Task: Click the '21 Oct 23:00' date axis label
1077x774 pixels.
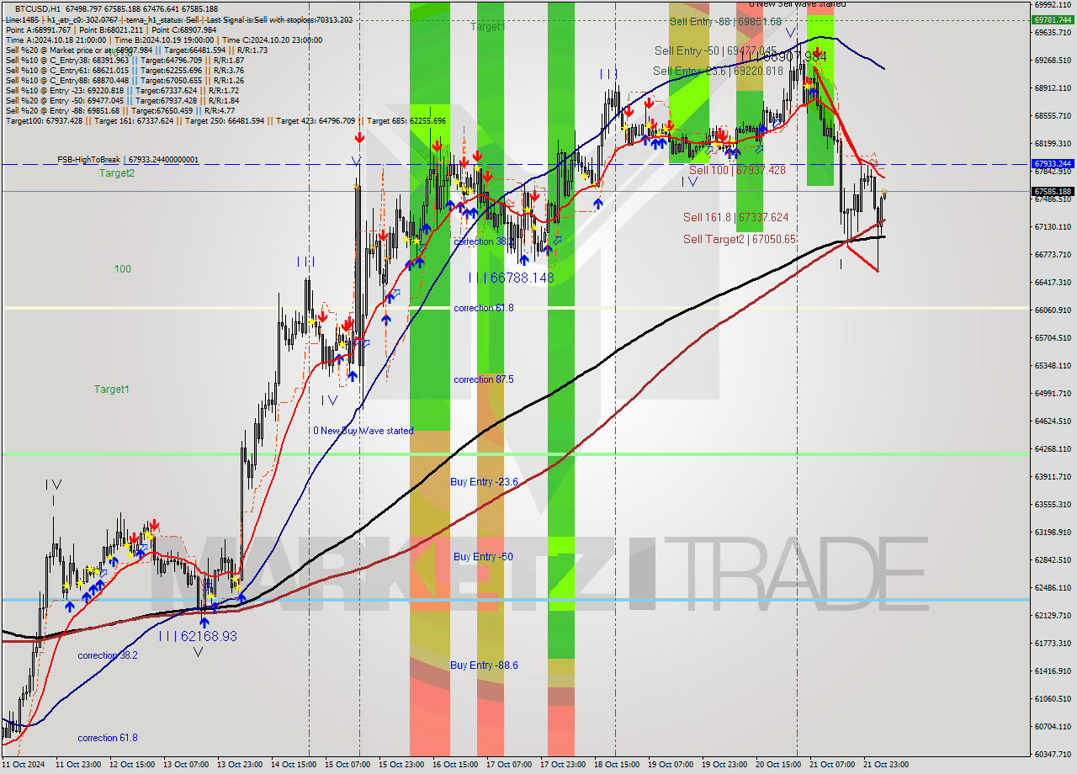Action: click(x=885, y=765)
